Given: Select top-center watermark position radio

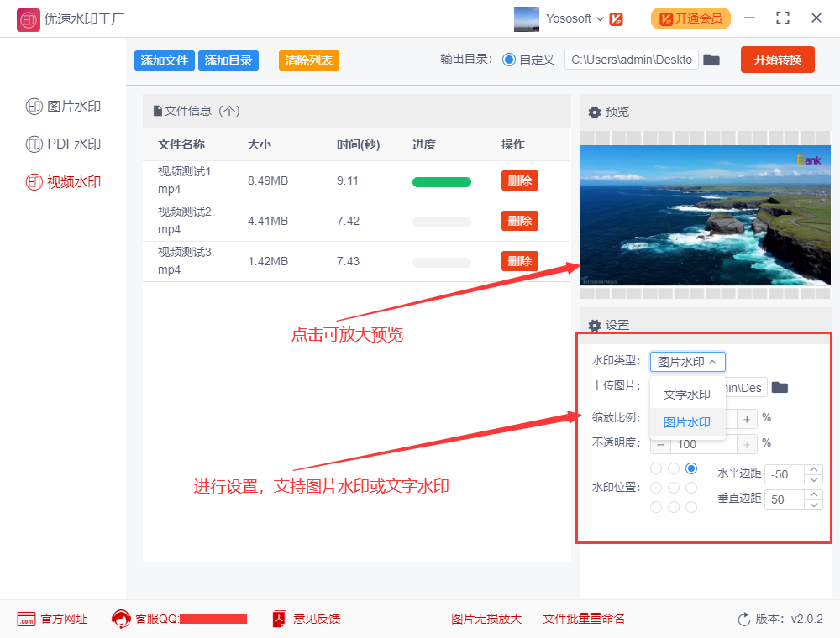Looking at the screenshot, I should (x=674, y=468).
